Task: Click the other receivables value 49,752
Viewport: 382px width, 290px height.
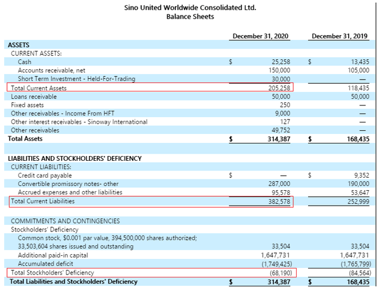Action: (x=281, y=130)
